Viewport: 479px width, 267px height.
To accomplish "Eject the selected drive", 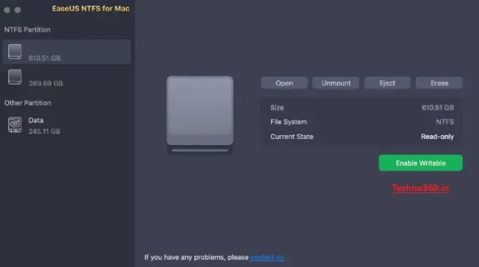I will tap(387, 83).
